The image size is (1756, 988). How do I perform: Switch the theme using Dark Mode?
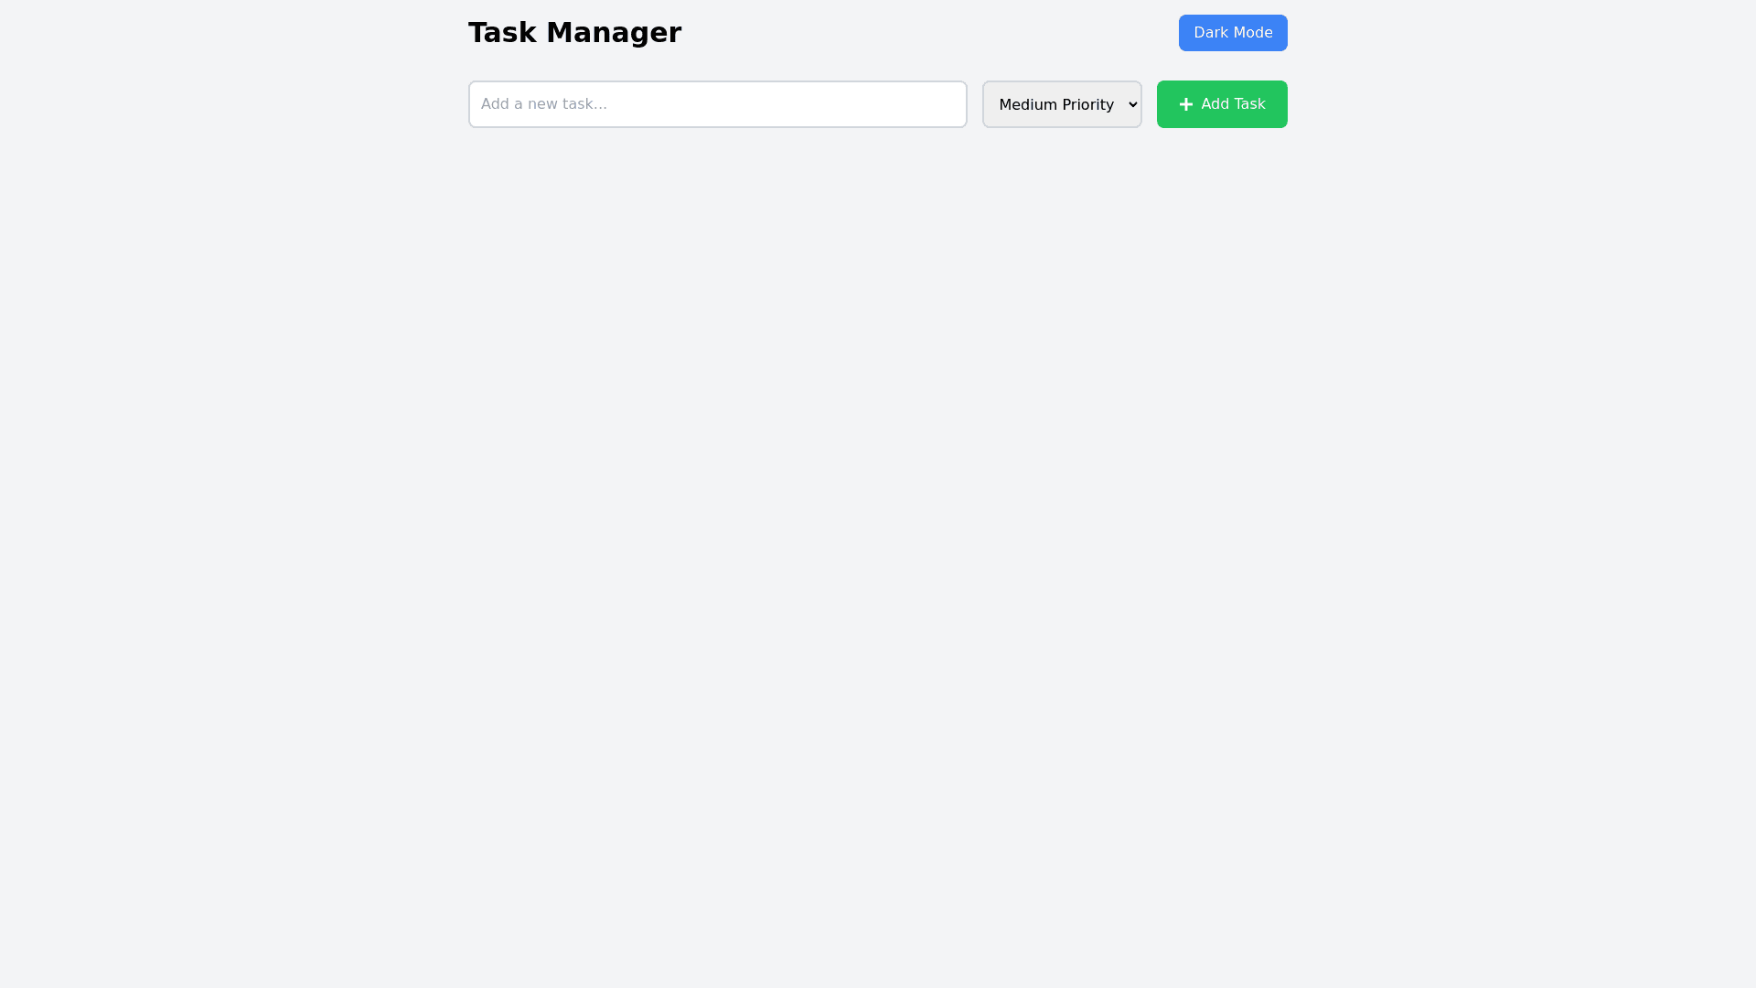click(x=1233, y=33)
